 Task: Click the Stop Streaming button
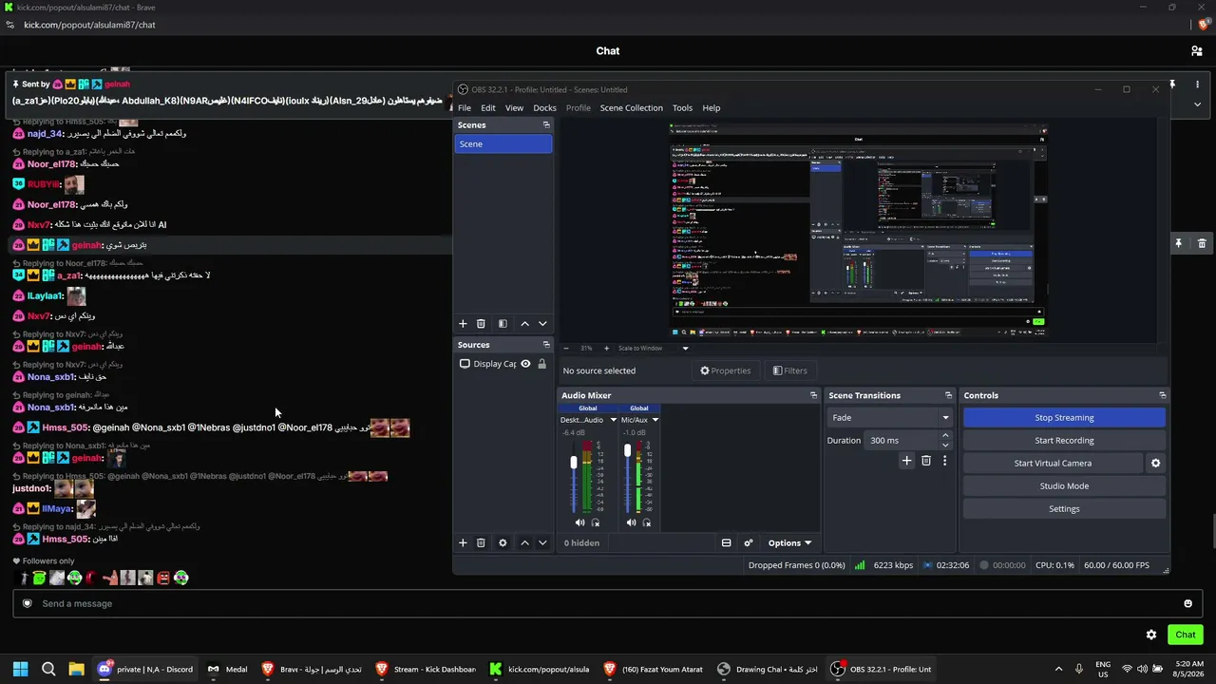[1064, 418]
